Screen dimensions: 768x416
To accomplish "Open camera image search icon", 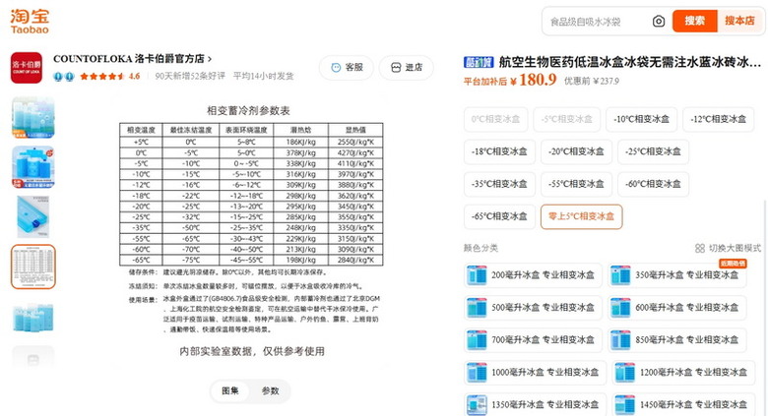I will tap(659, 21).
